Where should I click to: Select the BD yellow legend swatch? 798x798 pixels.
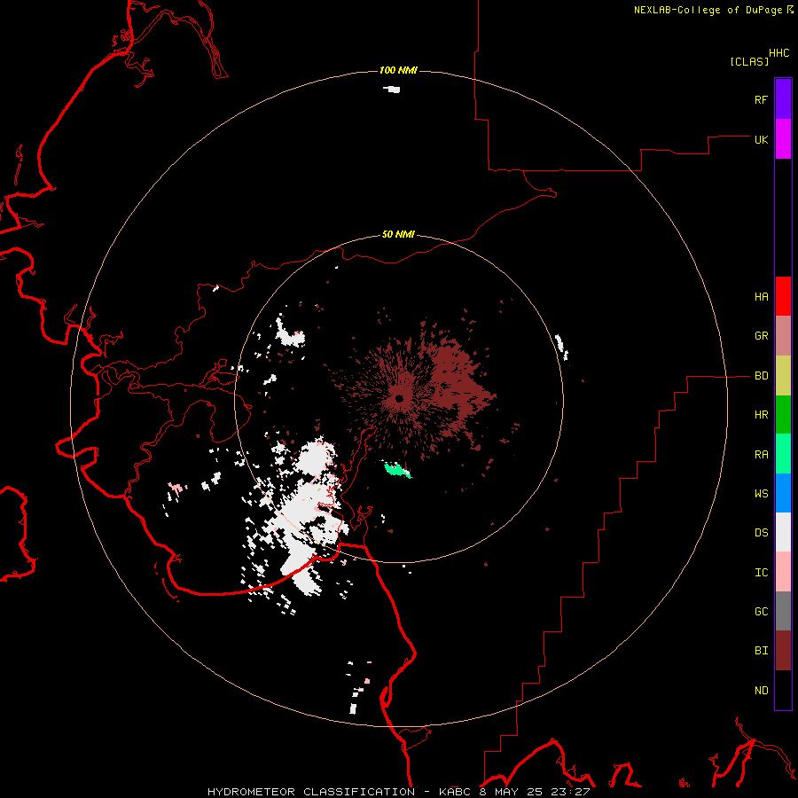tap(783, 376)
